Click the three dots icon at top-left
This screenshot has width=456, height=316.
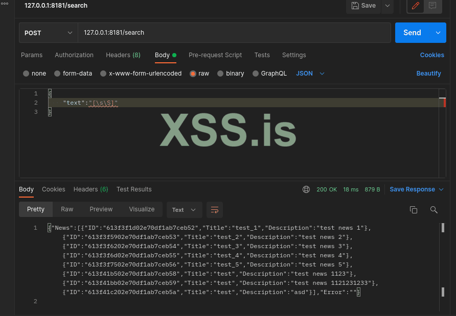tap(5, 3)
